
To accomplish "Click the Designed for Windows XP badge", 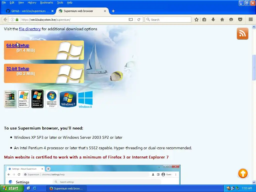I will pyautogui.click(x=37, y=99).
